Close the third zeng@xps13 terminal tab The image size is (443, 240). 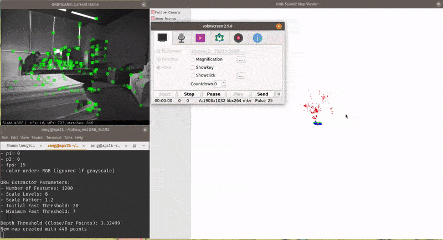click(126, 146)
